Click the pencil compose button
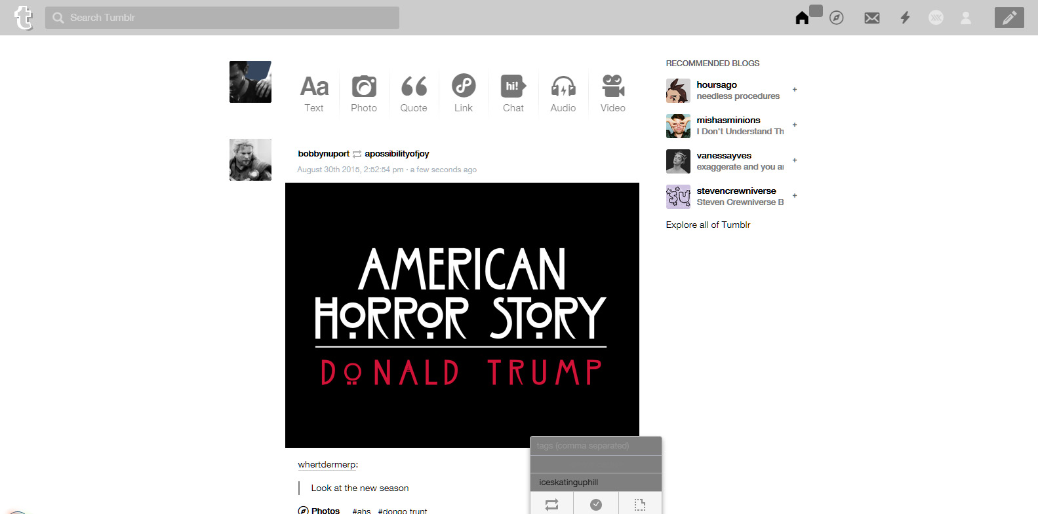The width and height of the screenshot is (1038, 514). click(x=1009, y=18)
